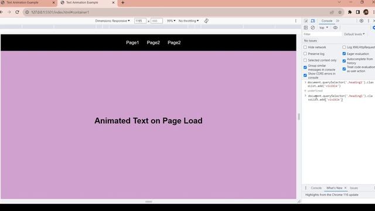Open the profile avatar menu
This screenshot has width=375, height=211.
(x=366, y=12)
